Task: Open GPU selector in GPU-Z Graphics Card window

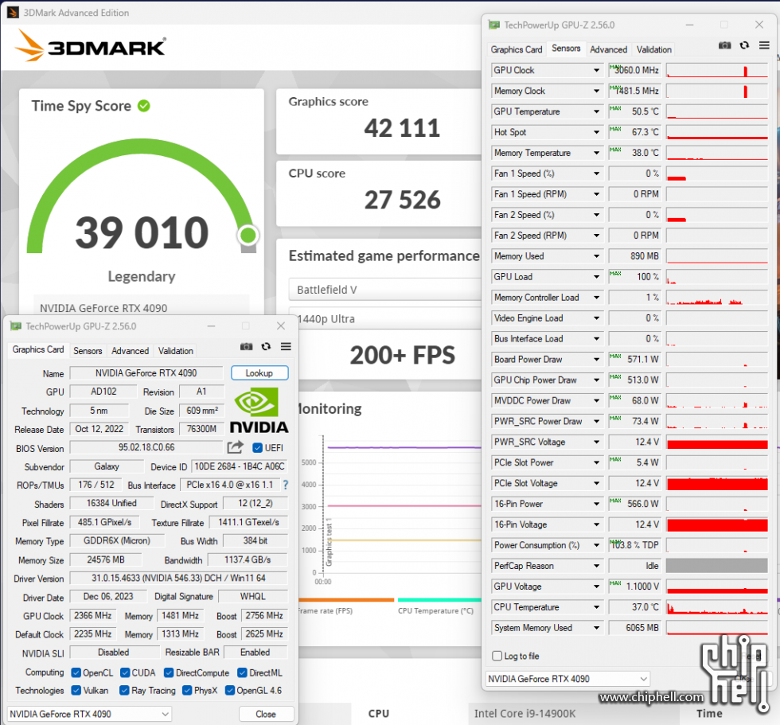Action: pos(89,714)
